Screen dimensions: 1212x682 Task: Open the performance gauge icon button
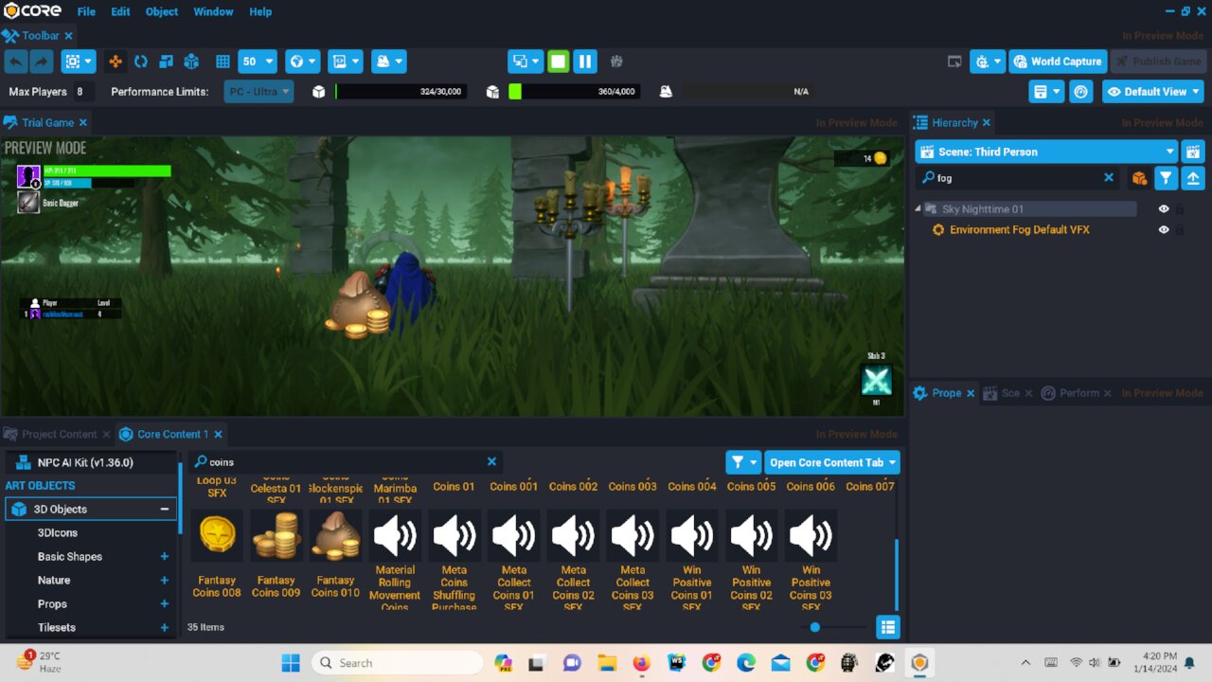pyautogui.click(x=1081, y=92)
